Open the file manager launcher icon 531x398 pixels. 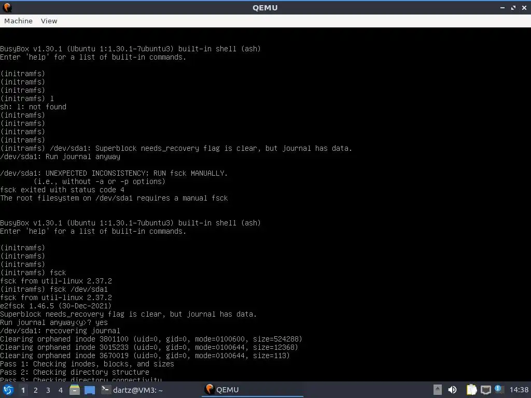point(75,390)
